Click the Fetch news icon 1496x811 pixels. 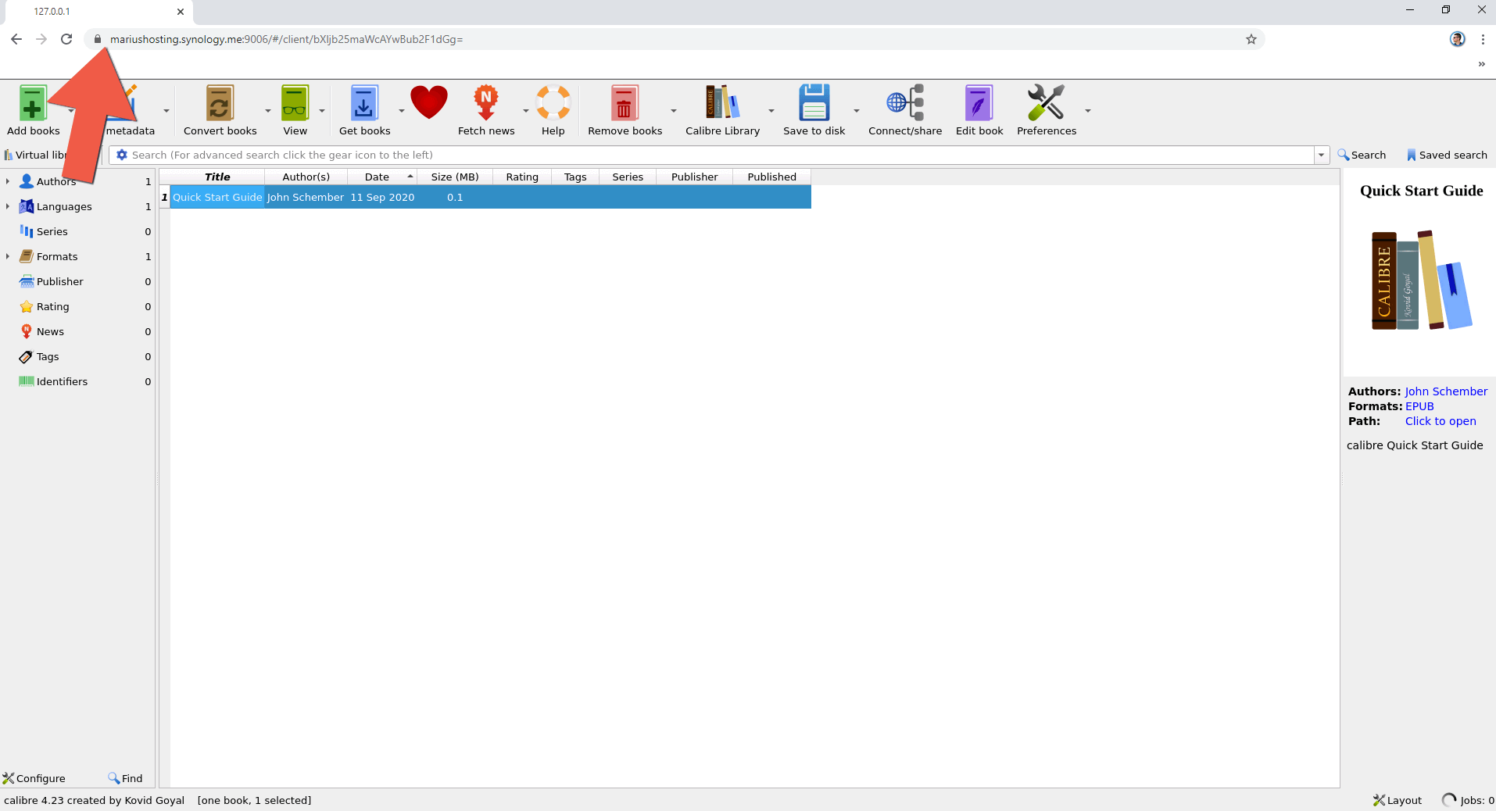click(x=486, y=103)
